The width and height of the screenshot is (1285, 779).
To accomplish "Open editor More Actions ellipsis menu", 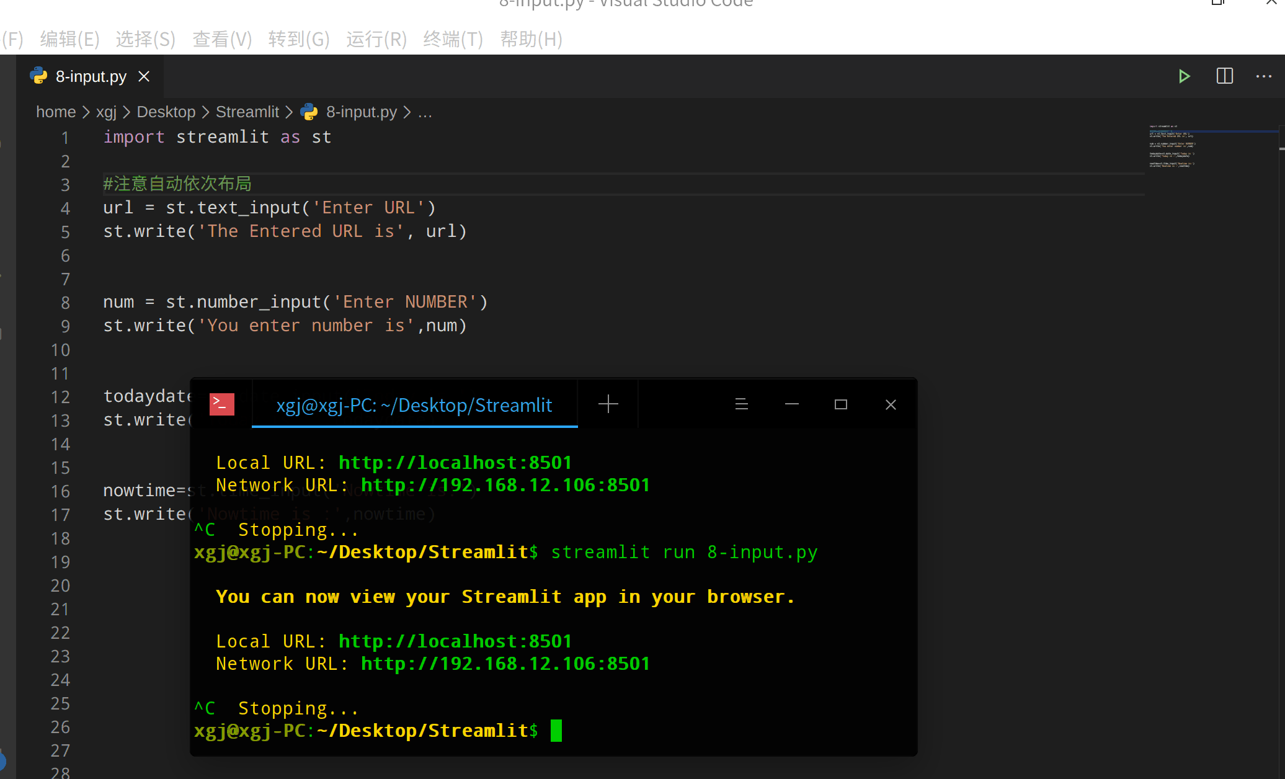I will point(1263,76).
